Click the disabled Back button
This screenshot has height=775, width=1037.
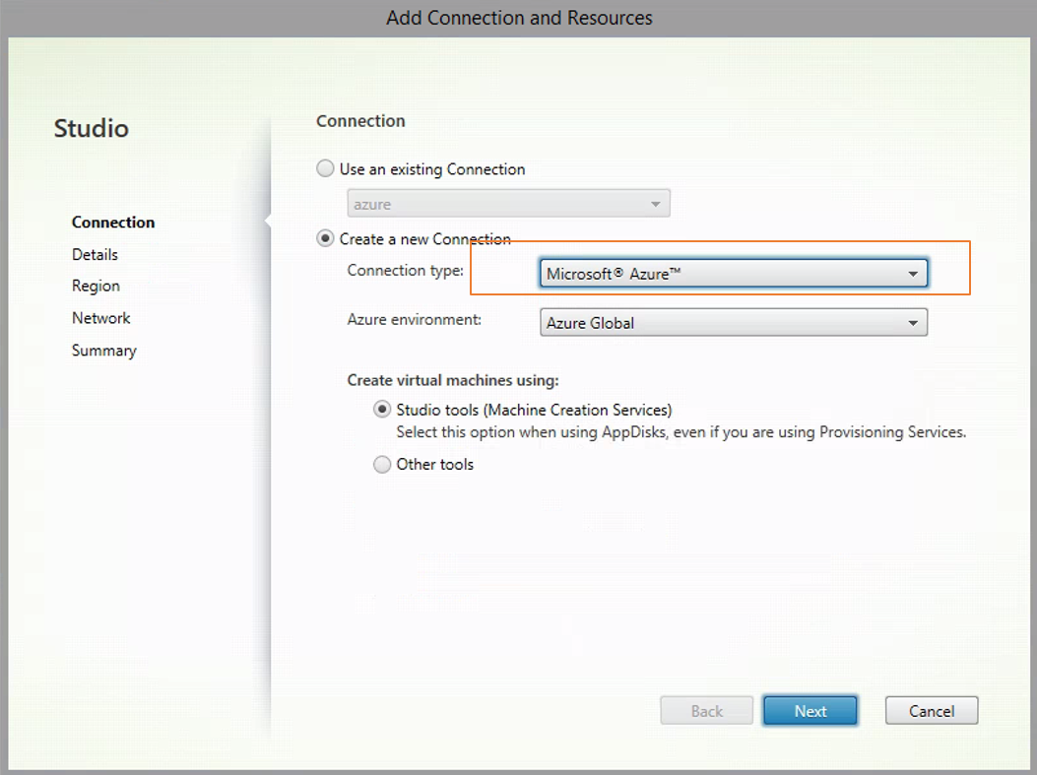[707, 711]
